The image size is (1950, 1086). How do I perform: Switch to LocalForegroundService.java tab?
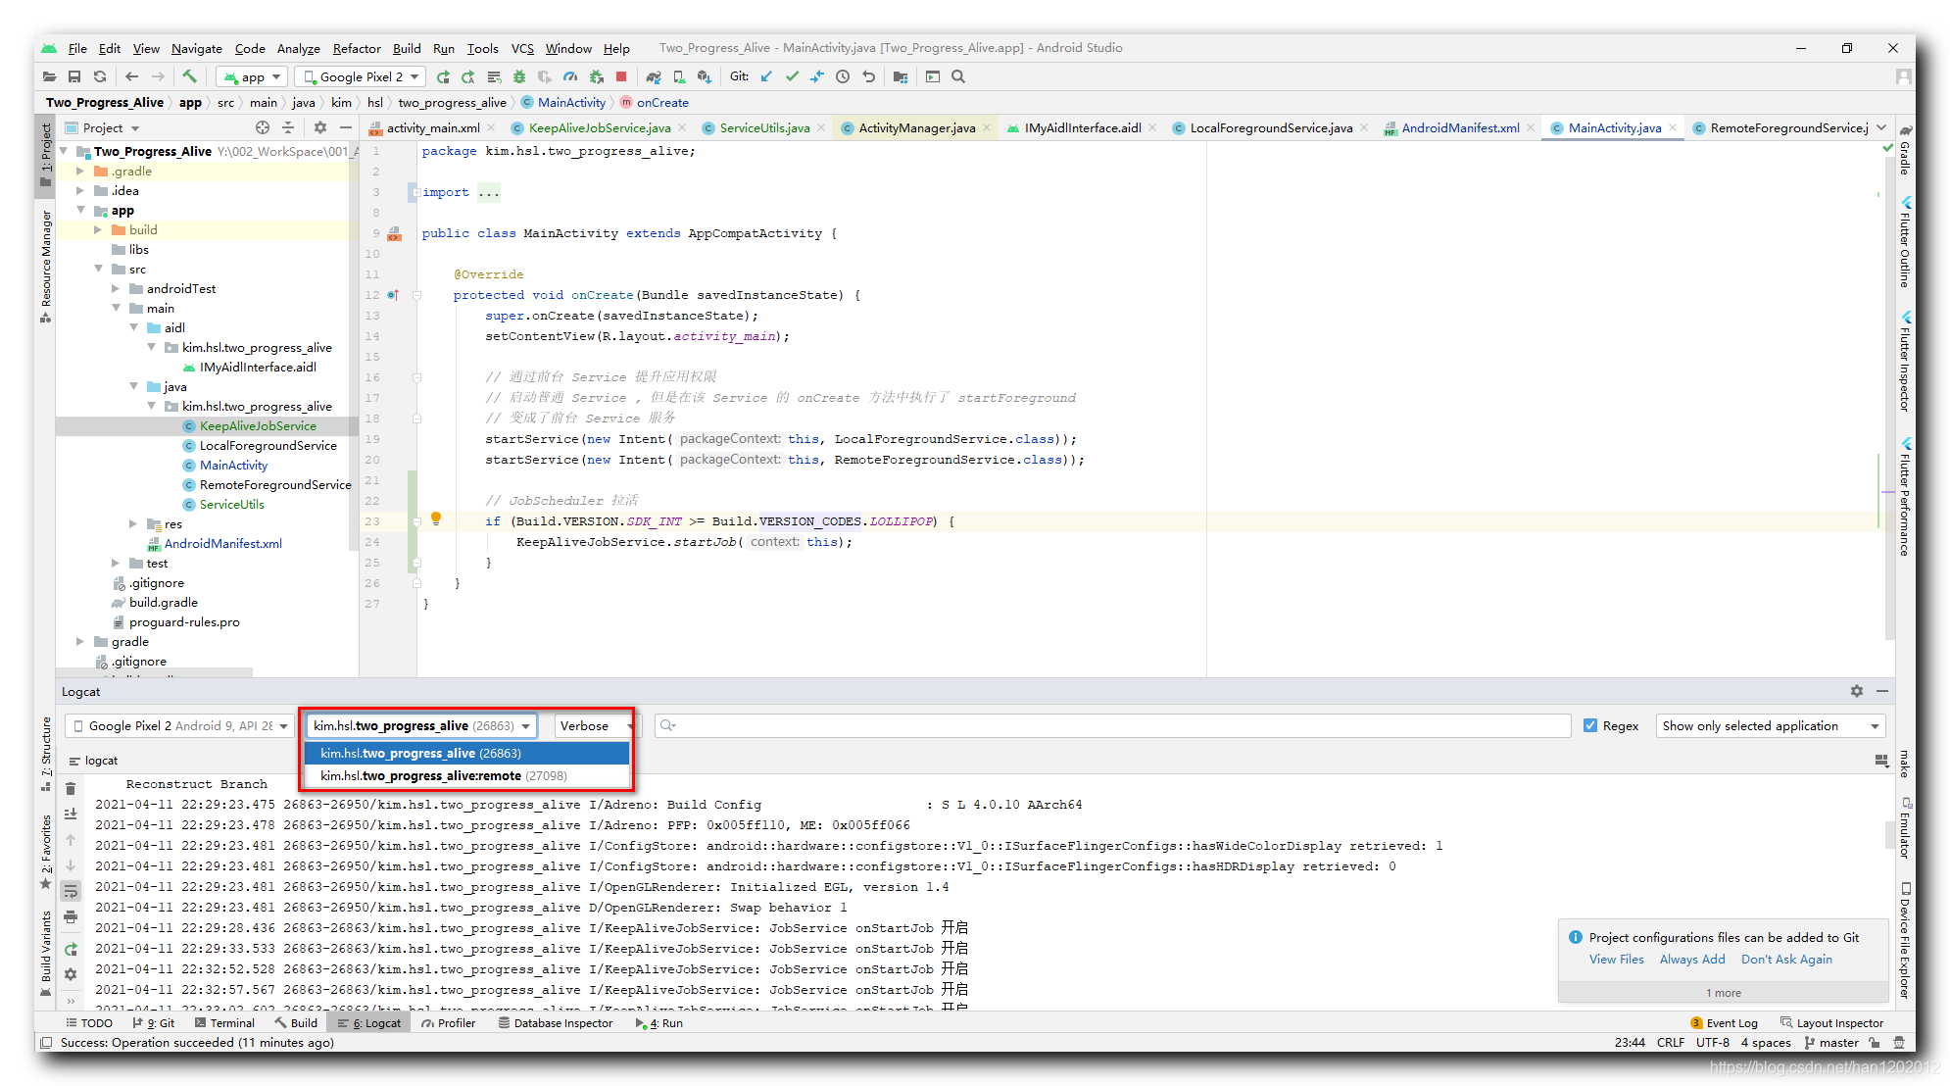pos(1270,127)
